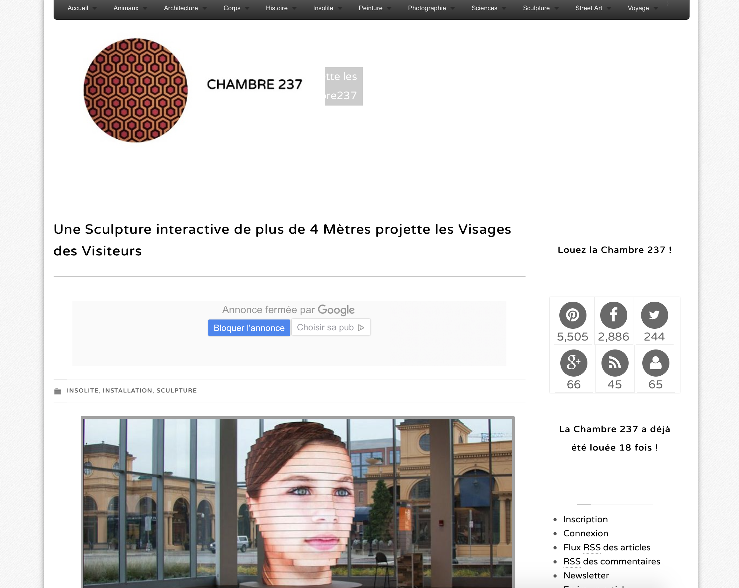Click the Choisir sa pub button
The image size is (739, 588).
pos(331,327)
